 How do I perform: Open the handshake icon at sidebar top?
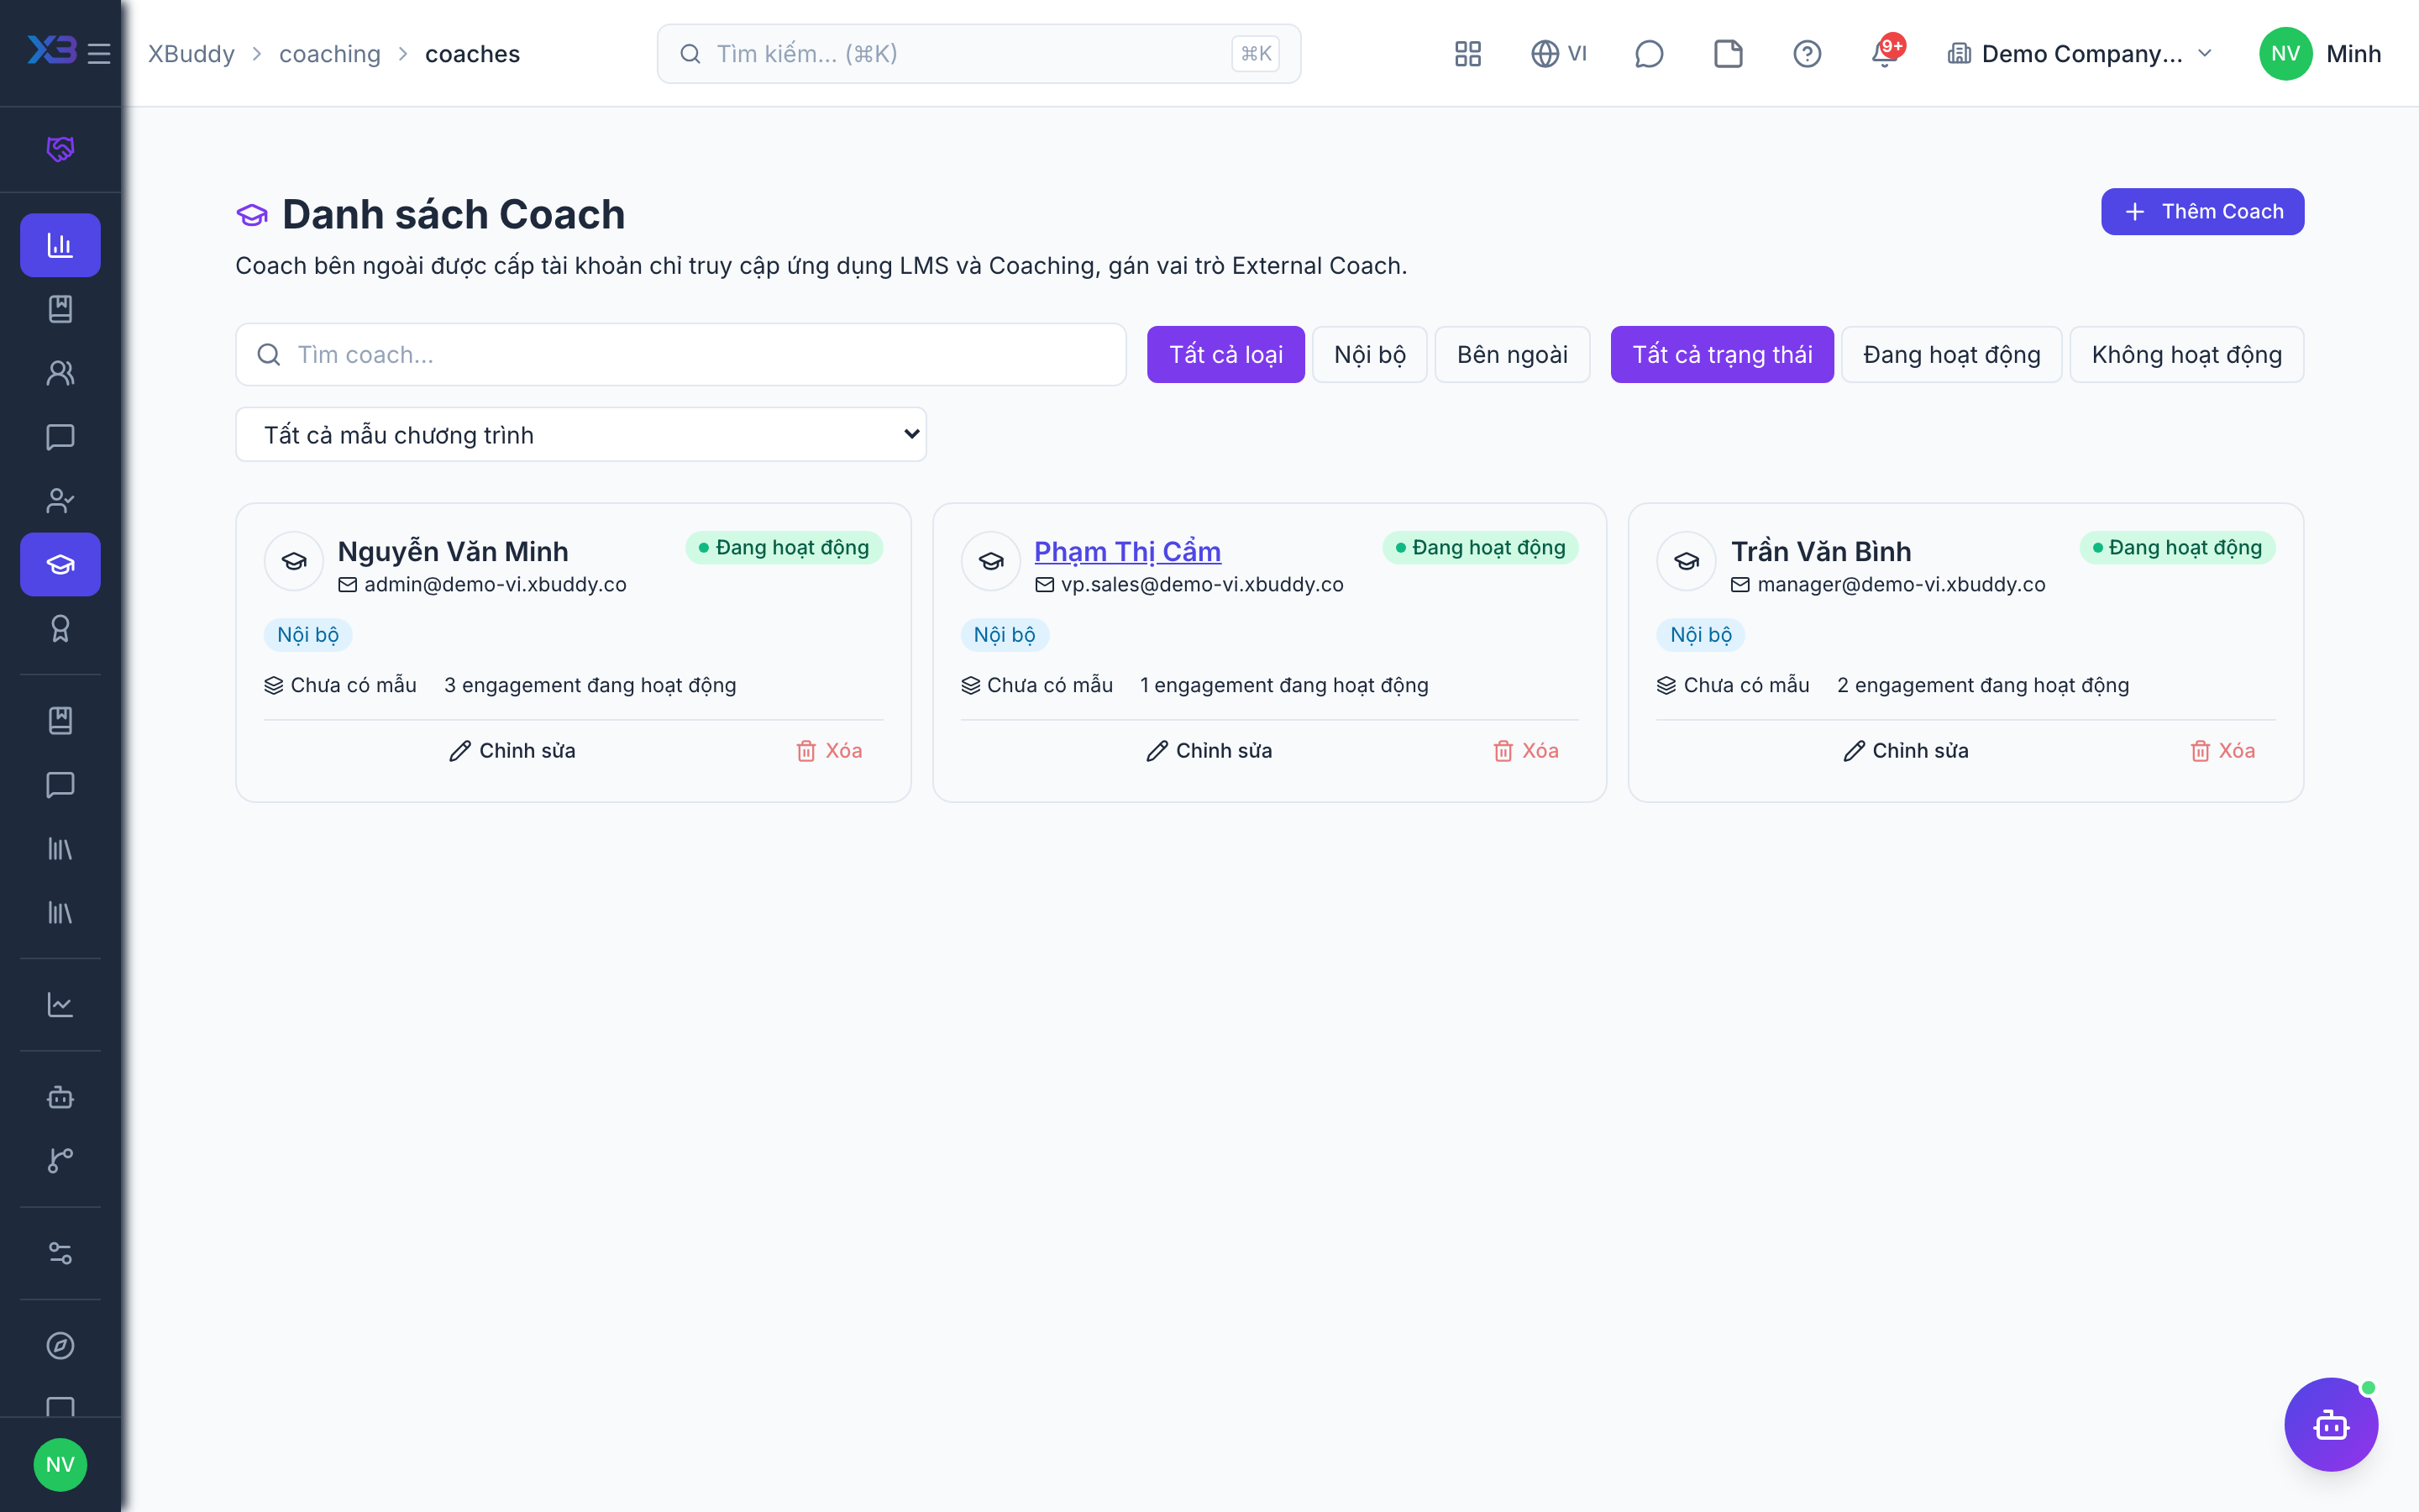(x=60, y=149)
